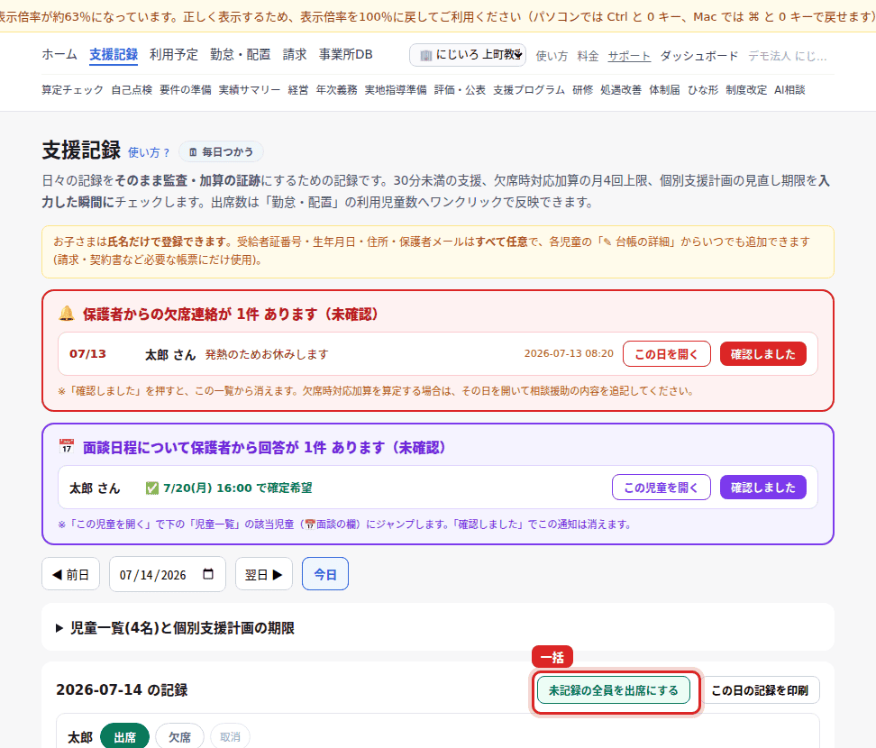Click 使い方？ help link beside page title
The height and width of the screenshot is (748, 876).
149,152
